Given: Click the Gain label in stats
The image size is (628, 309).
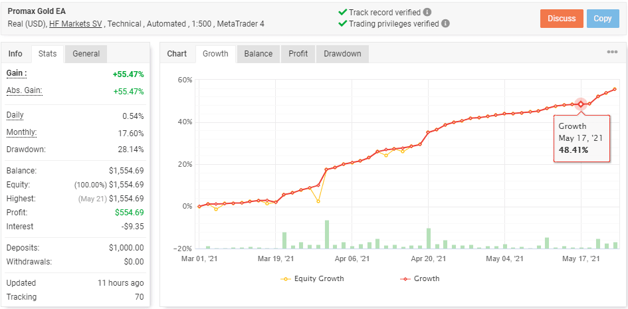Looking at the screenshot, I should click(17, 73).
